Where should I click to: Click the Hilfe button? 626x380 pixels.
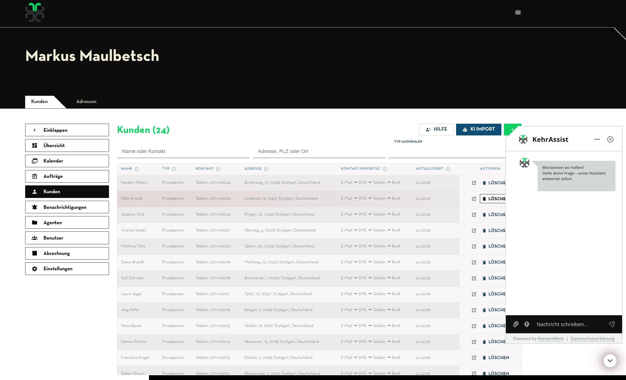[x=436, y=129]
